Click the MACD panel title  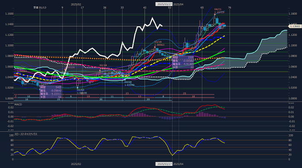click(18, 105)
